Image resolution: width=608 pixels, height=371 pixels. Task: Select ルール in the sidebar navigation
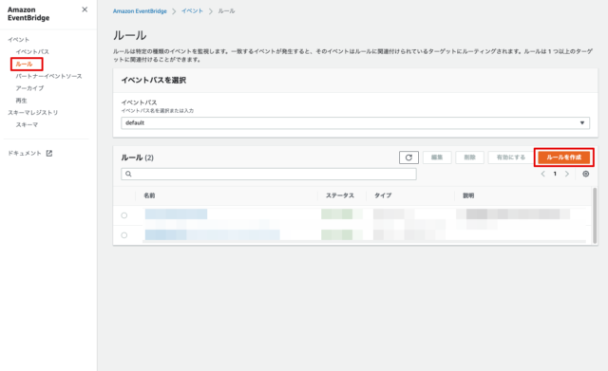(24, 64)
